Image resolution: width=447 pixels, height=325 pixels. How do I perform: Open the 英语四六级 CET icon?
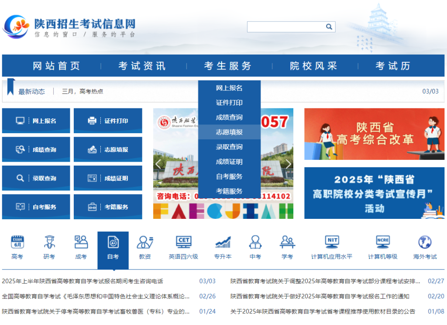coord(183,242)
